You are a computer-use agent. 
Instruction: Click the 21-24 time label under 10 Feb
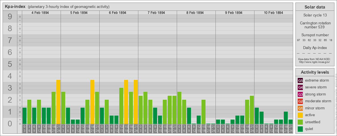291,129
